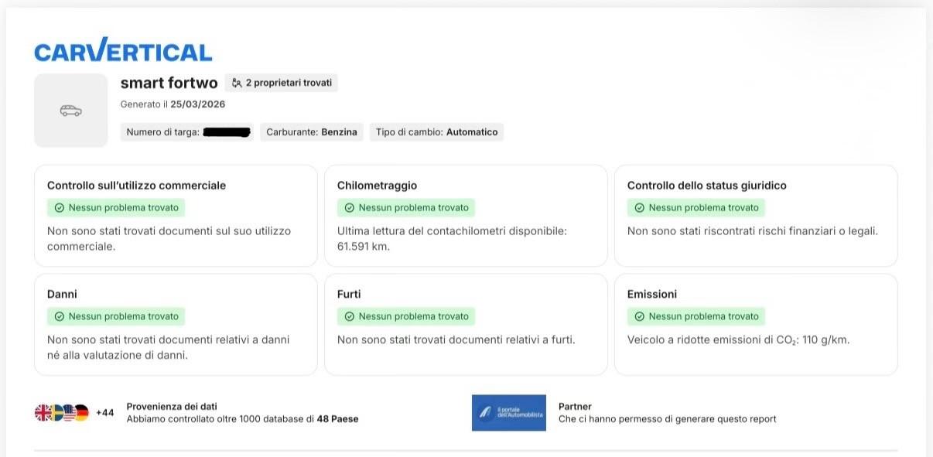Click the car placeholder thumbnail
The image size is (933, 457).
(70, 111)
